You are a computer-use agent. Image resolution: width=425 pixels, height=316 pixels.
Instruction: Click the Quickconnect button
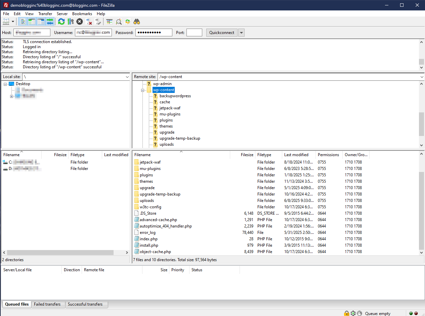[x=222, y=33]
